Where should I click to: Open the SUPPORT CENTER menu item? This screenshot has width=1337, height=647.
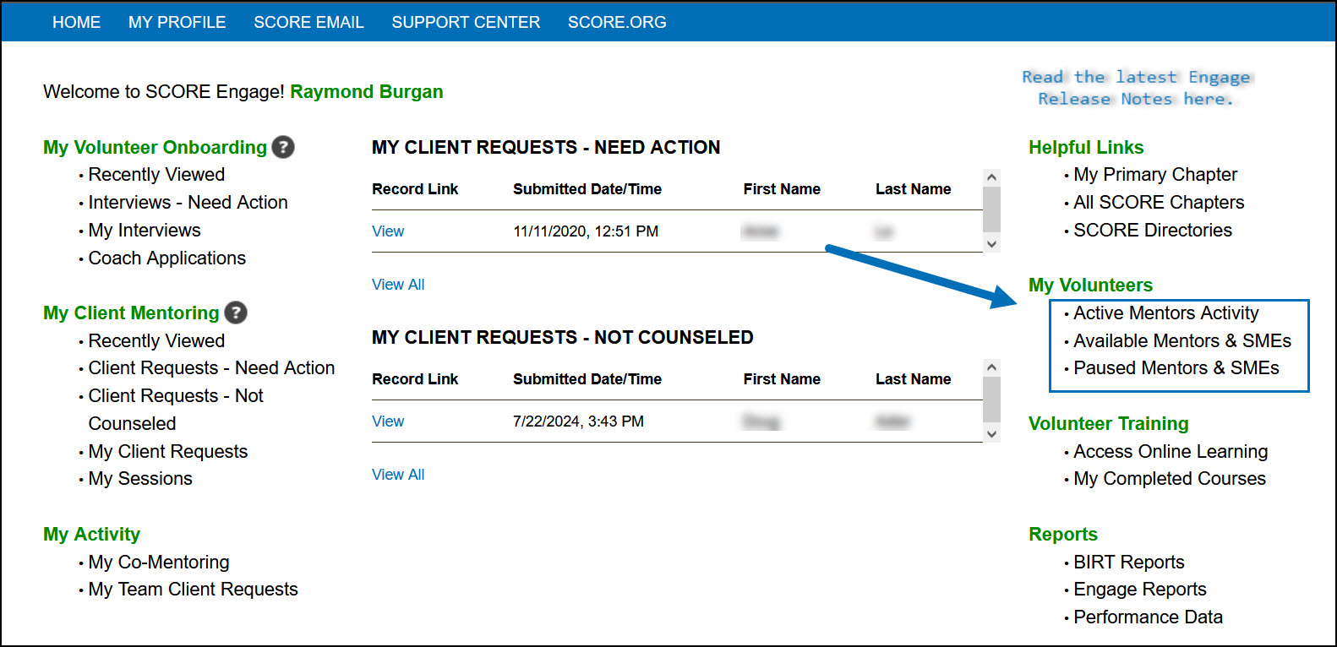coord(466,22)
